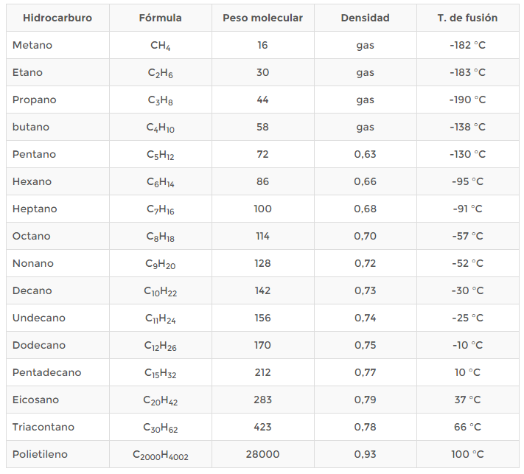Select the Undecano name cell

[x=38, y=318]
